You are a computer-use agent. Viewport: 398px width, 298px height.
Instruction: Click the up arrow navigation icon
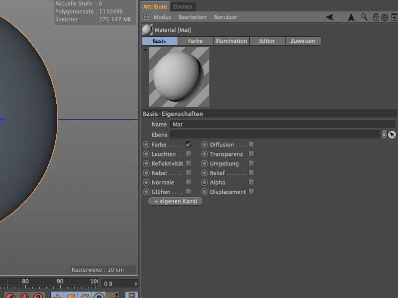351,17
